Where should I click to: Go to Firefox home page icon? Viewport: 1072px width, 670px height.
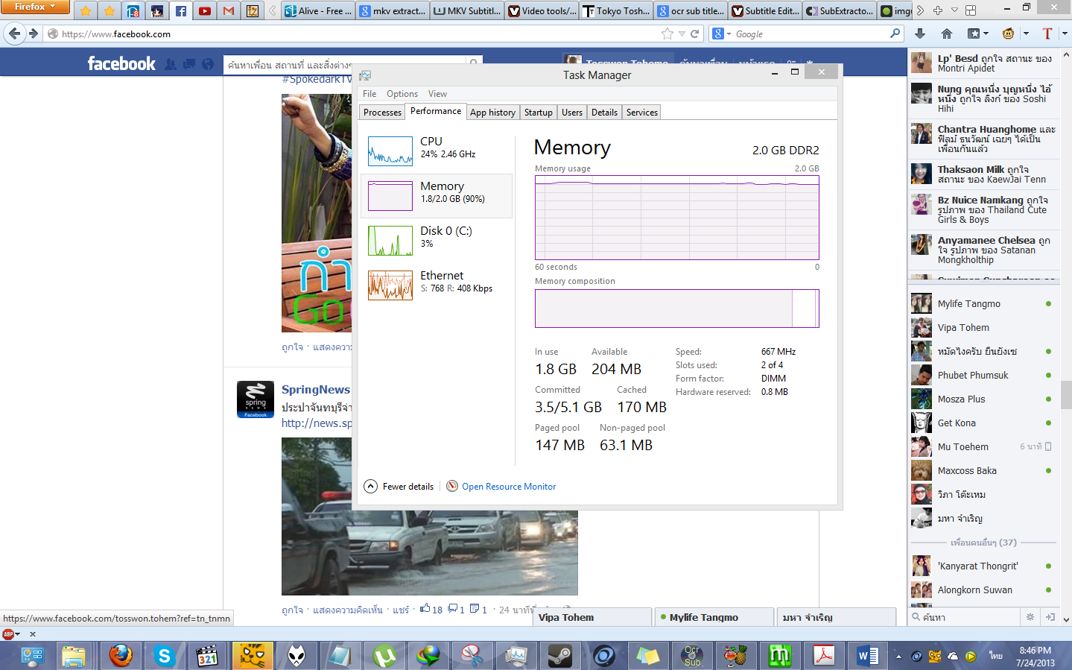click(947, 34)
